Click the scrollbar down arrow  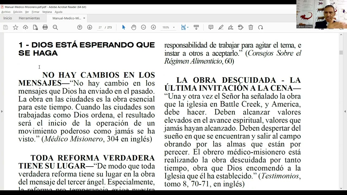pyautogui.click(x=341, y=188)
